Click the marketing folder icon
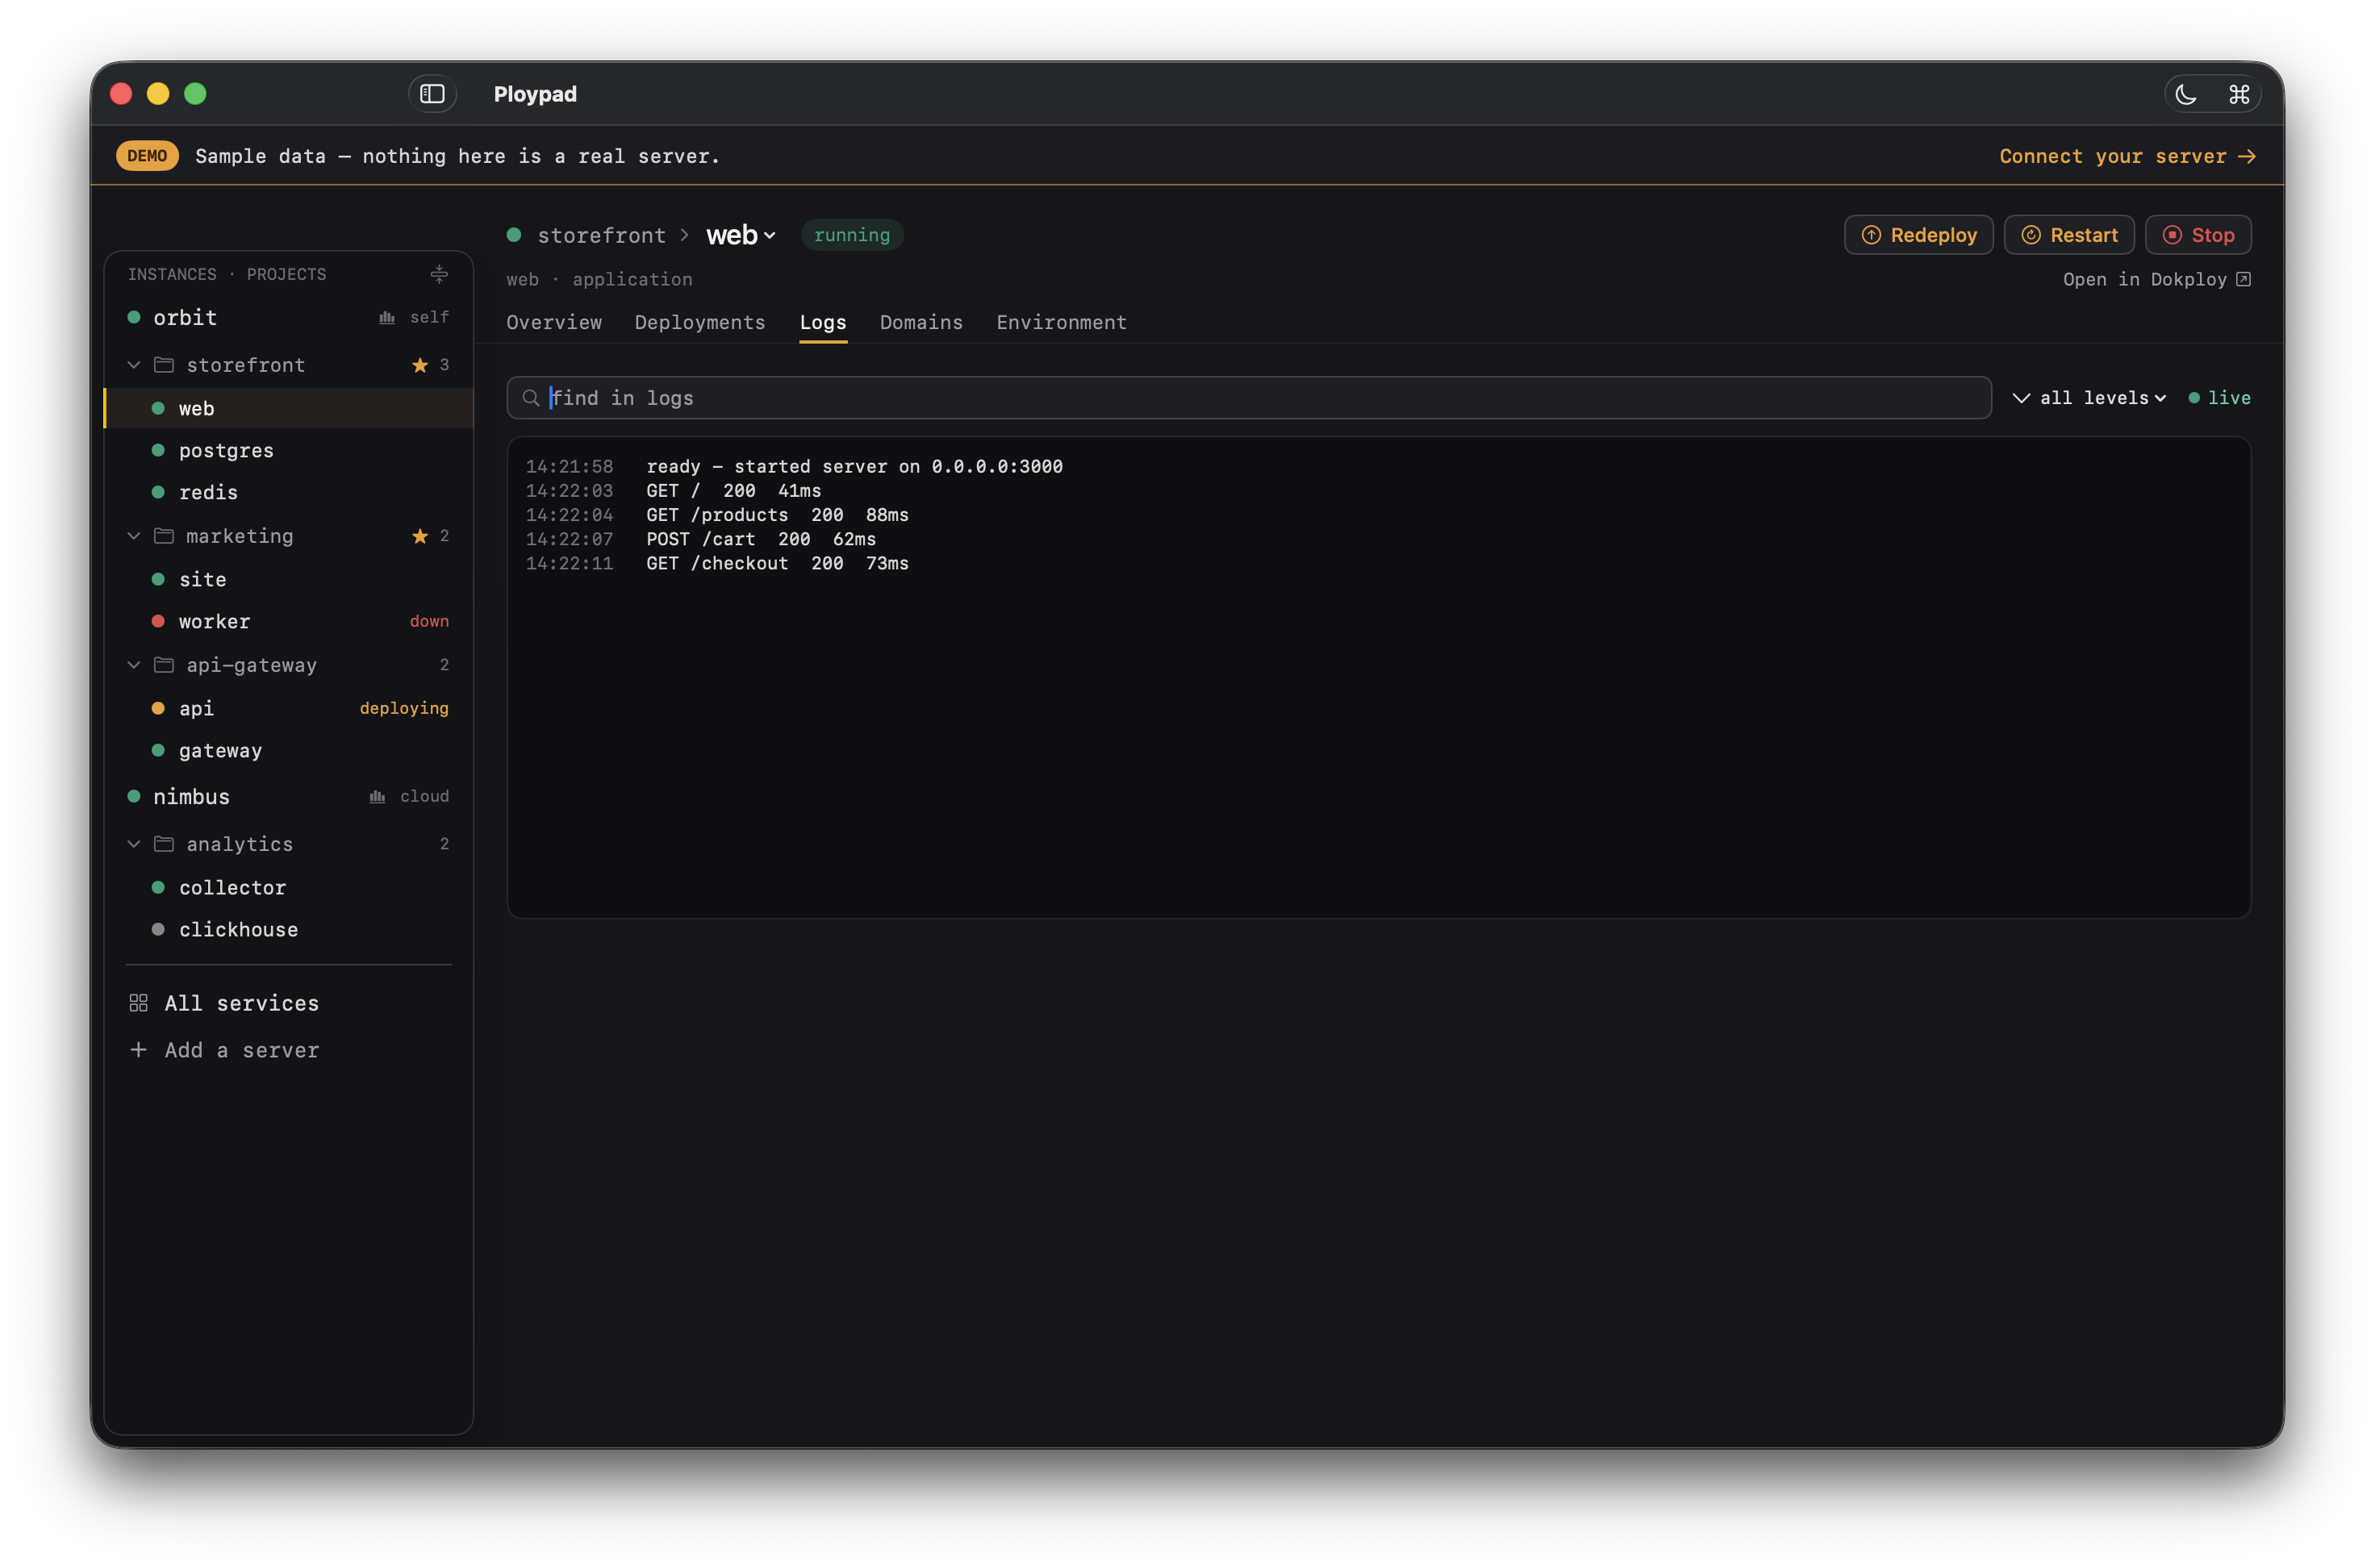This screenshot has width=2375, height=1568. pyautogui.click(x=164, y=536)
